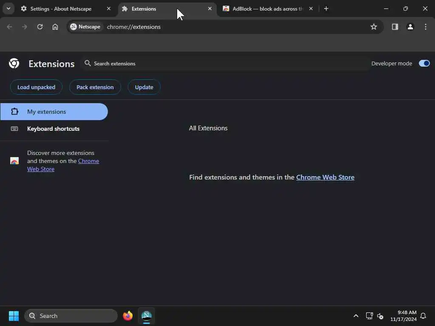Open the clock showing 9:48 AM

pos(404,316)
